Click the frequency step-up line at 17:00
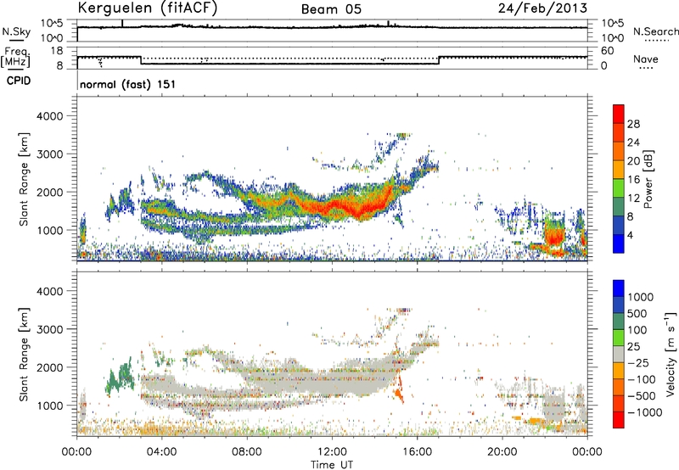Image resolution: width=679 pixels, height=470 pixels. [x=439, y=60]
